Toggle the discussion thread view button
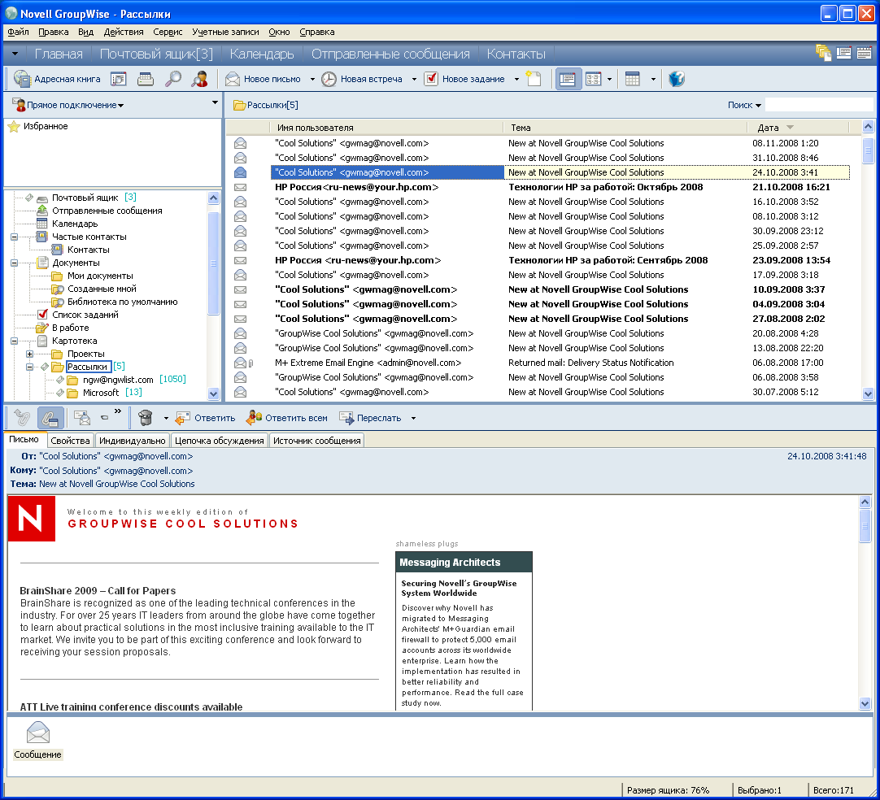This screenshot has width=880, height=800. [x=593, y=79]
